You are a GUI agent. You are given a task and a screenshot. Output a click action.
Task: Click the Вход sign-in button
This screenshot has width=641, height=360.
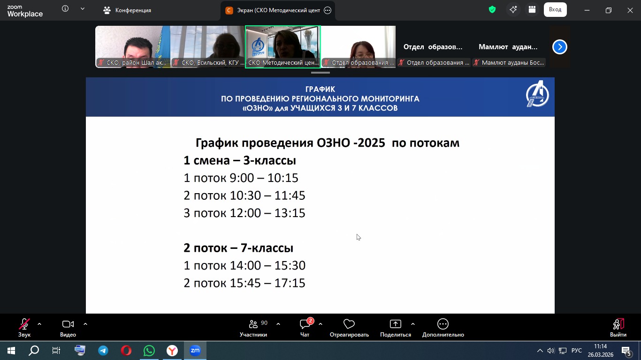pyautogui.click(x=555, y=9)
